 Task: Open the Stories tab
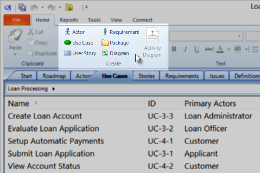click(x=146, y=76)
